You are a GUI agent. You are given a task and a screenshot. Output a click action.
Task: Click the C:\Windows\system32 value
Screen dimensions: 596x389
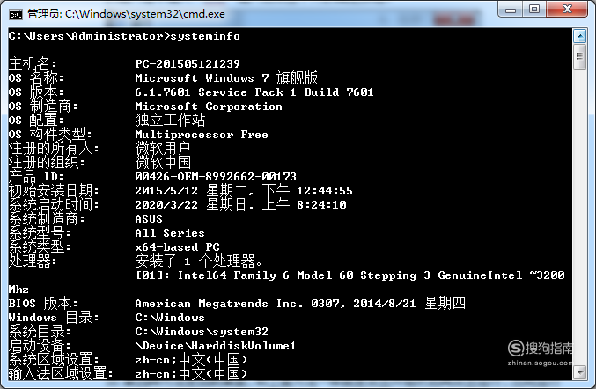click(x=202, y=332)
